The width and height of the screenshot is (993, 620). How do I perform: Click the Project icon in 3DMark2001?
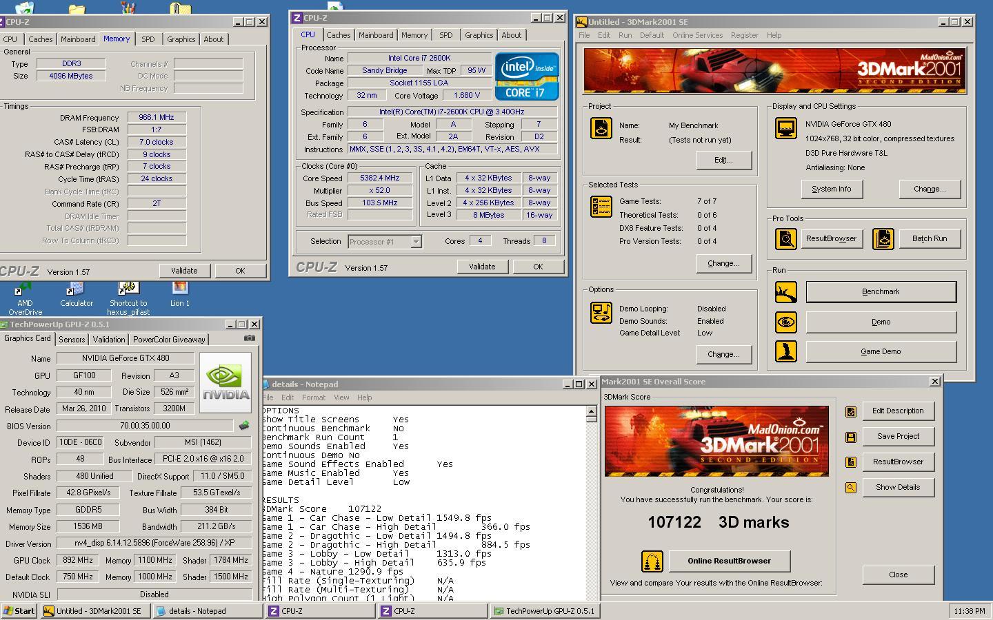[601, 129]
